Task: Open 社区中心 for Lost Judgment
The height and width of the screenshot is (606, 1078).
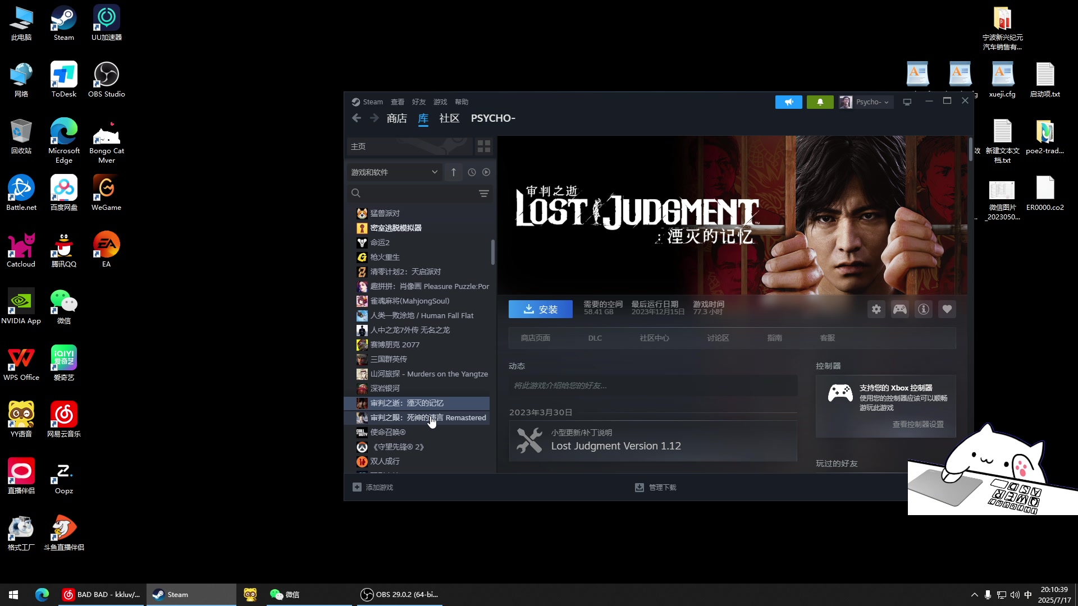Action: [x=655, y=338]
